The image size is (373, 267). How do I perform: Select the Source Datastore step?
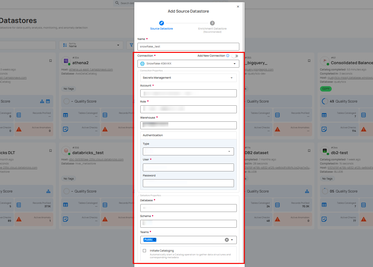(x=161, y=23)
